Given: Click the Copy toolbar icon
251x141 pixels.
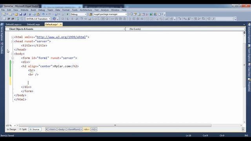Looking at the screenshot, I should [34, 14].
